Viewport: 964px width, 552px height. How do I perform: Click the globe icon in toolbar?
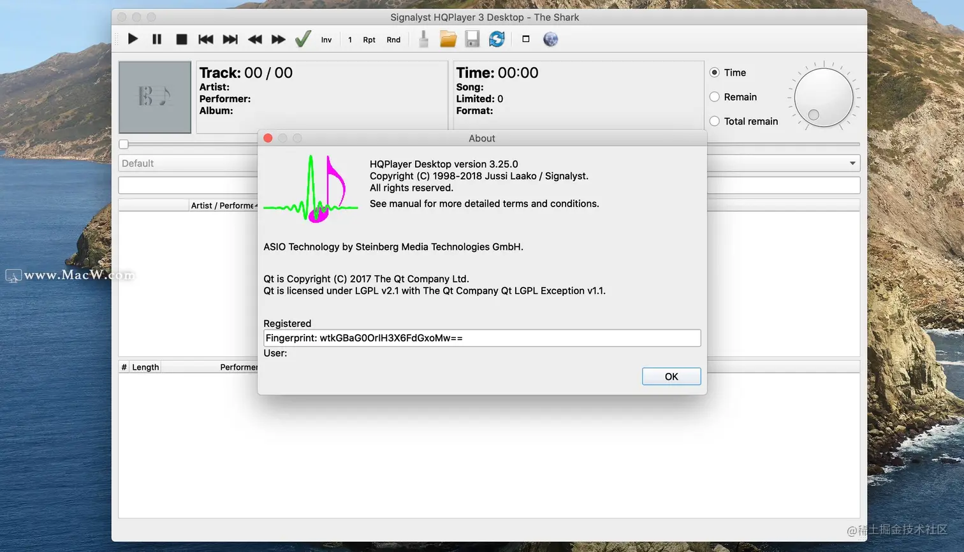point(550,39)
